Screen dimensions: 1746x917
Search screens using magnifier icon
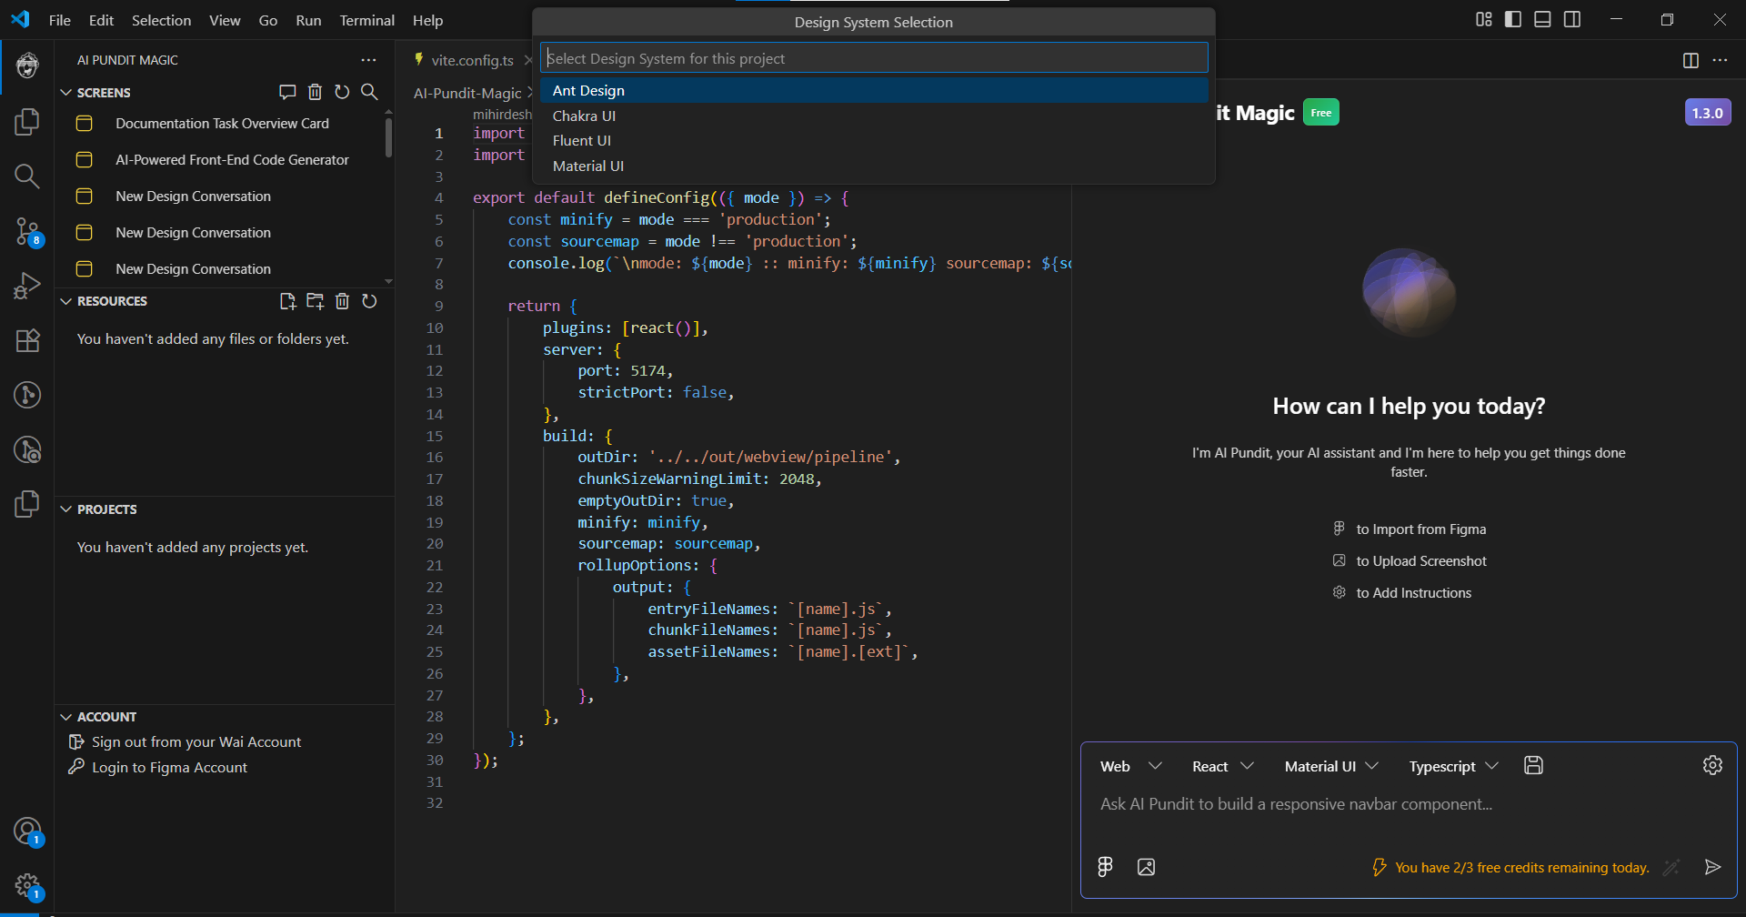(369, 92)
